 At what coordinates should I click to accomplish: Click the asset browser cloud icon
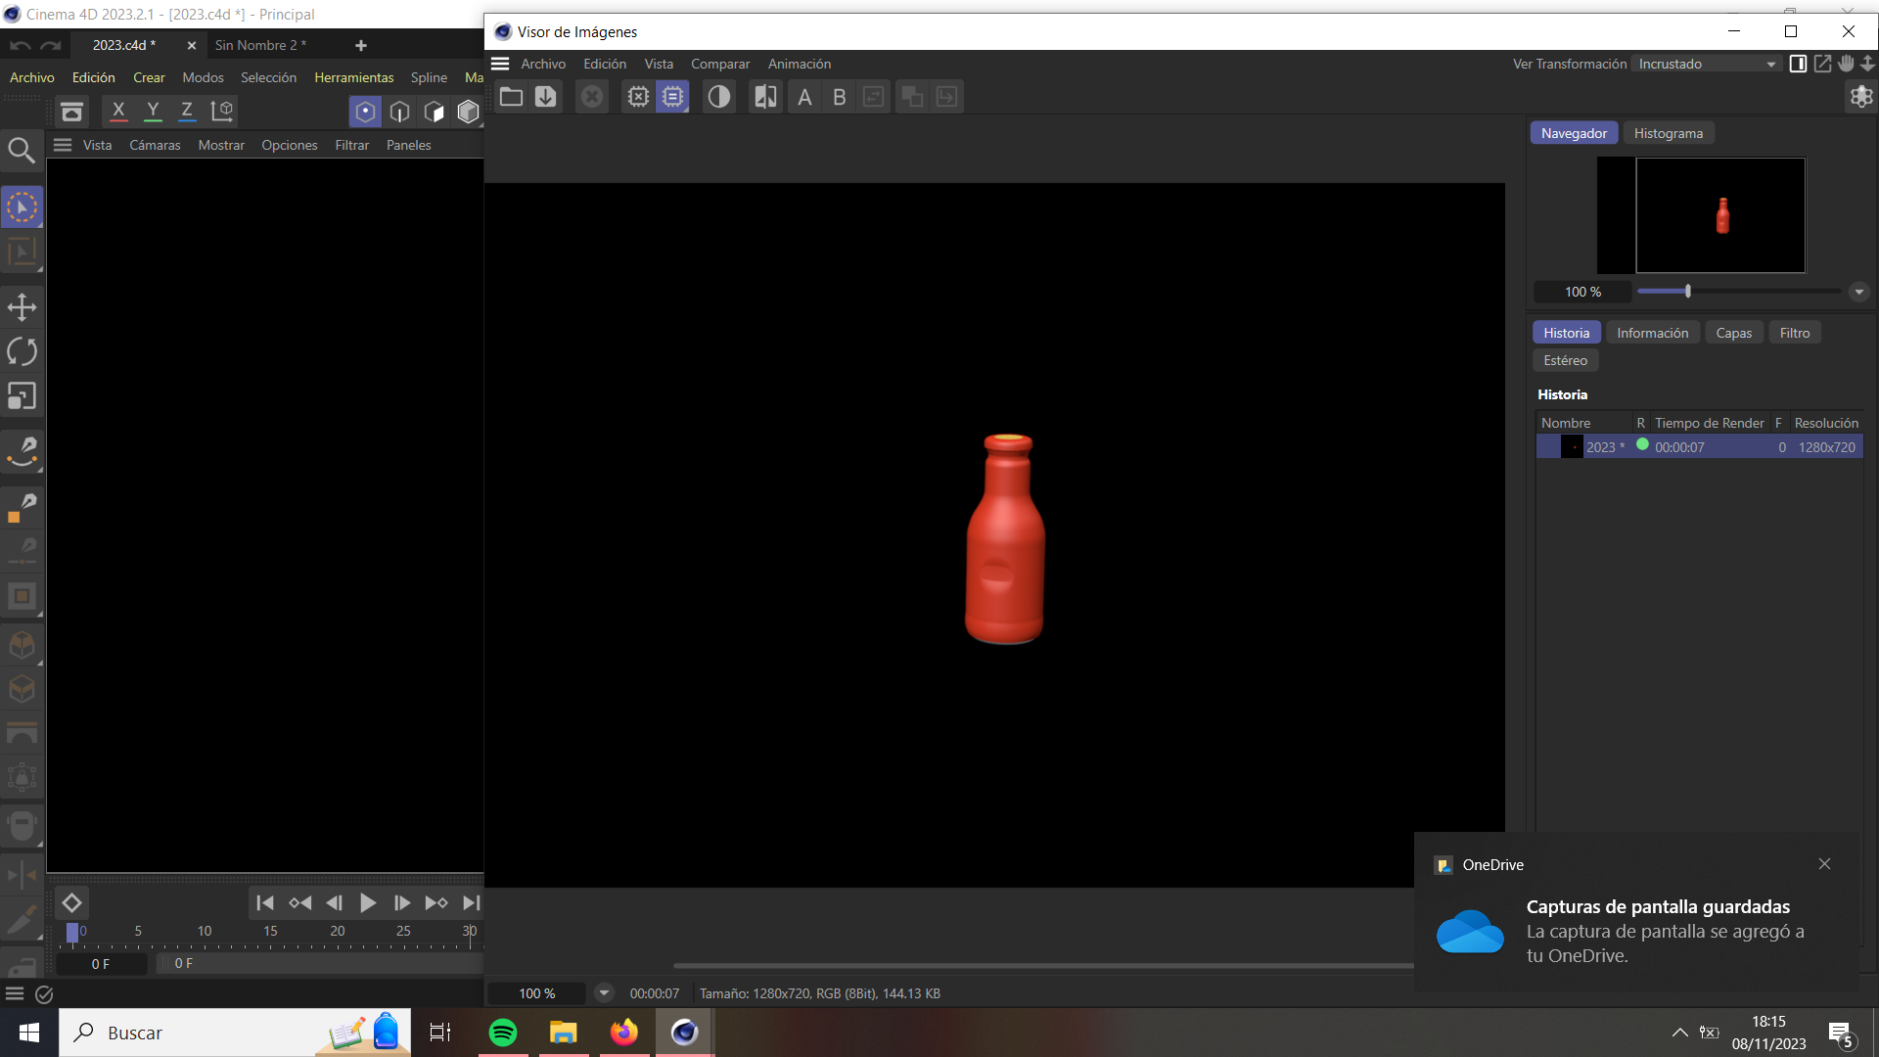[71, 112]
